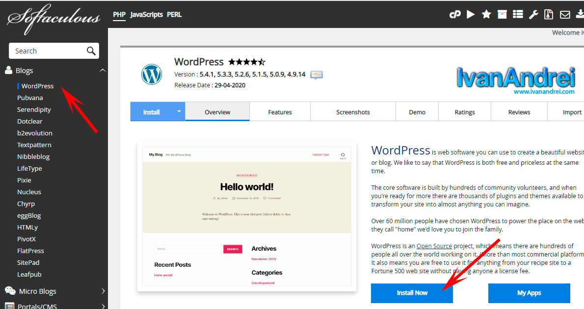Click the WordPress theme preview screenshot
The height and width of the screenshot is (309, 584).
(246, 216)
